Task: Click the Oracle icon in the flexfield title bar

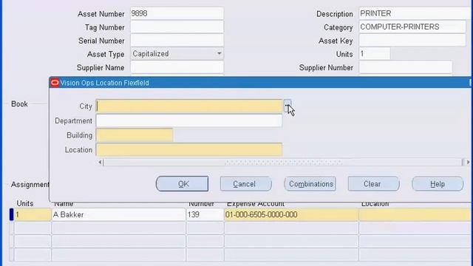Action: tap(55, 83)
